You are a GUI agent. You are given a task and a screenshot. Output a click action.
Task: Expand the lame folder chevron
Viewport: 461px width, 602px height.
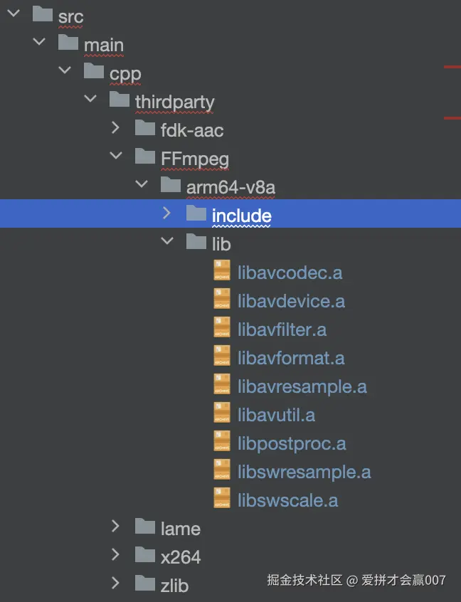[x=115, y=527]
